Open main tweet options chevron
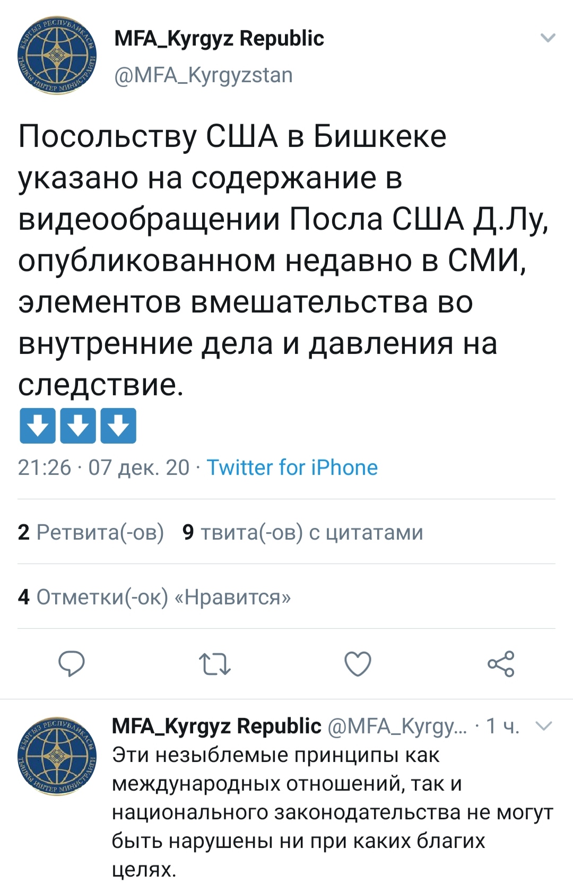 tap(547, 38)
